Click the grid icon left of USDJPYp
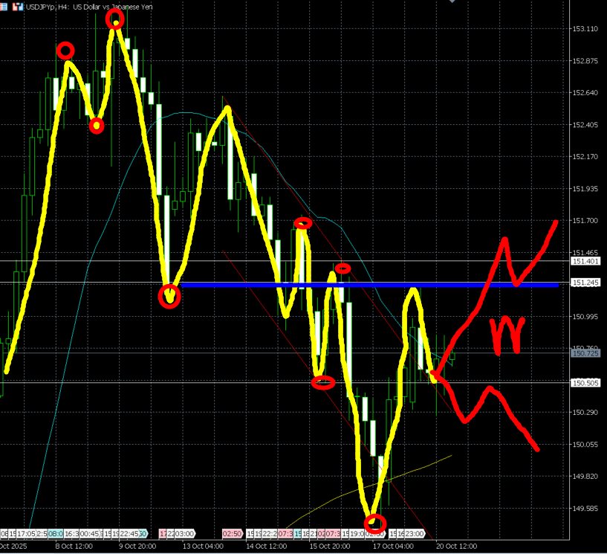The width and height of the screenshot is (607, 554). point(4,6)
